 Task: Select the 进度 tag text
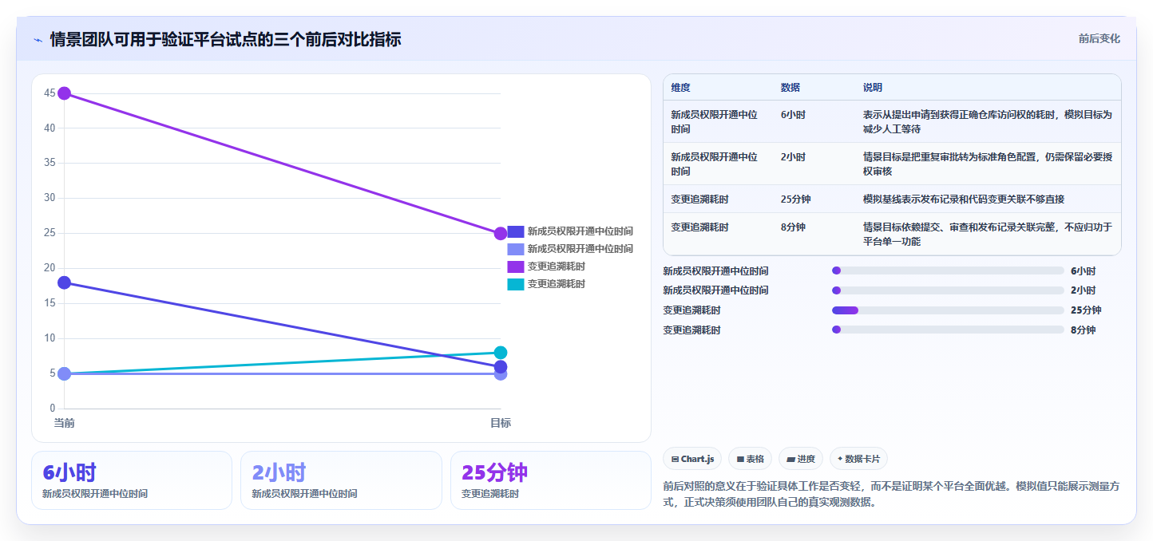pos(806,459)
